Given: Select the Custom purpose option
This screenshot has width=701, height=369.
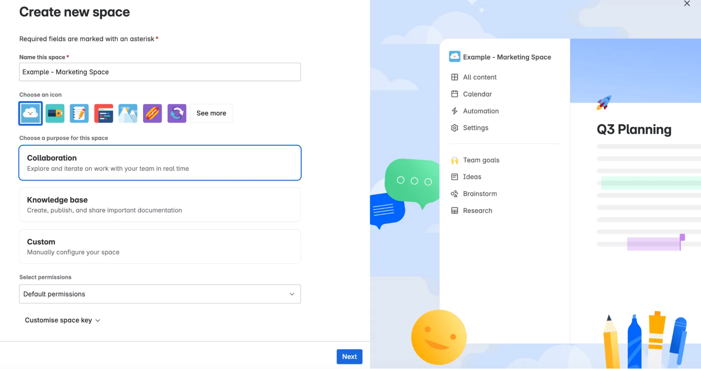Looking at the screenshot, I should [160, 247].
